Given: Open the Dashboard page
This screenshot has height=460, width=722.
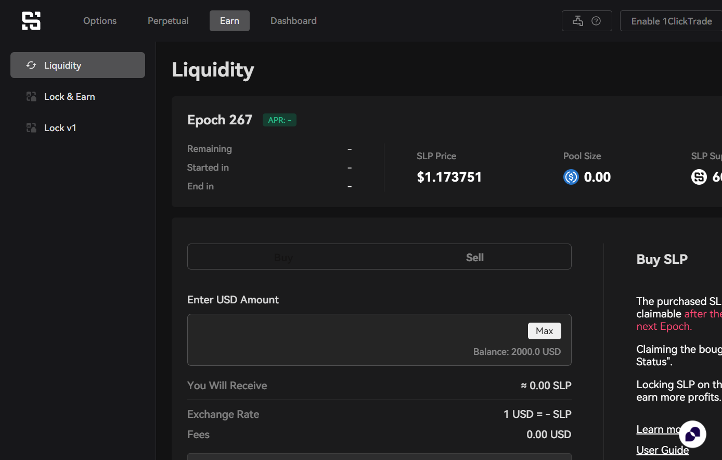Looking at the screenshot, I should coord(293,21).
